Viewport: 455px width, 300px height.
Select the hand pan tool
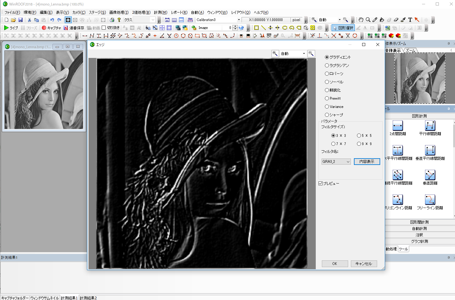tap(361, 20)
